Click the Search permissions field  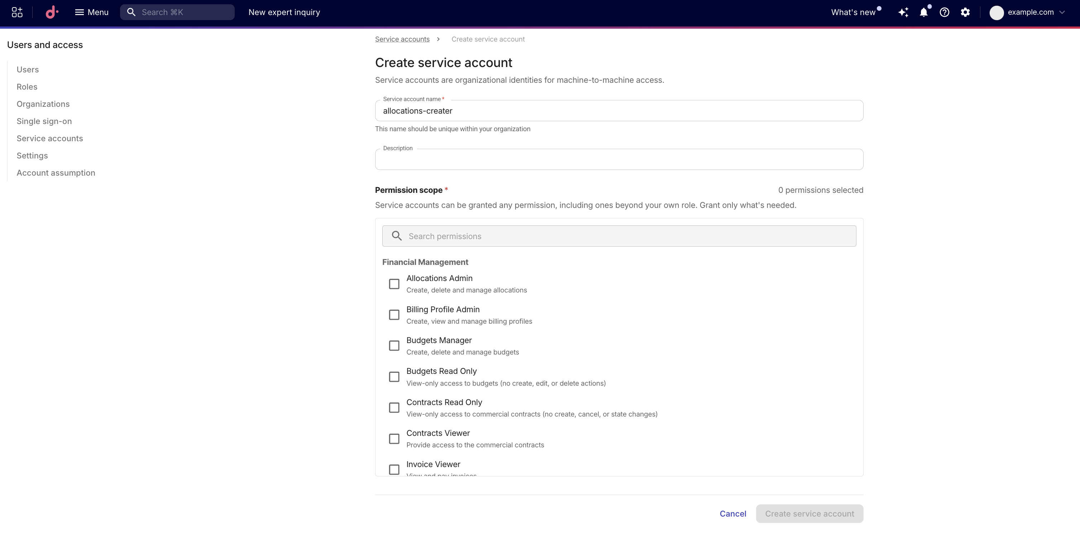point(619,236)
